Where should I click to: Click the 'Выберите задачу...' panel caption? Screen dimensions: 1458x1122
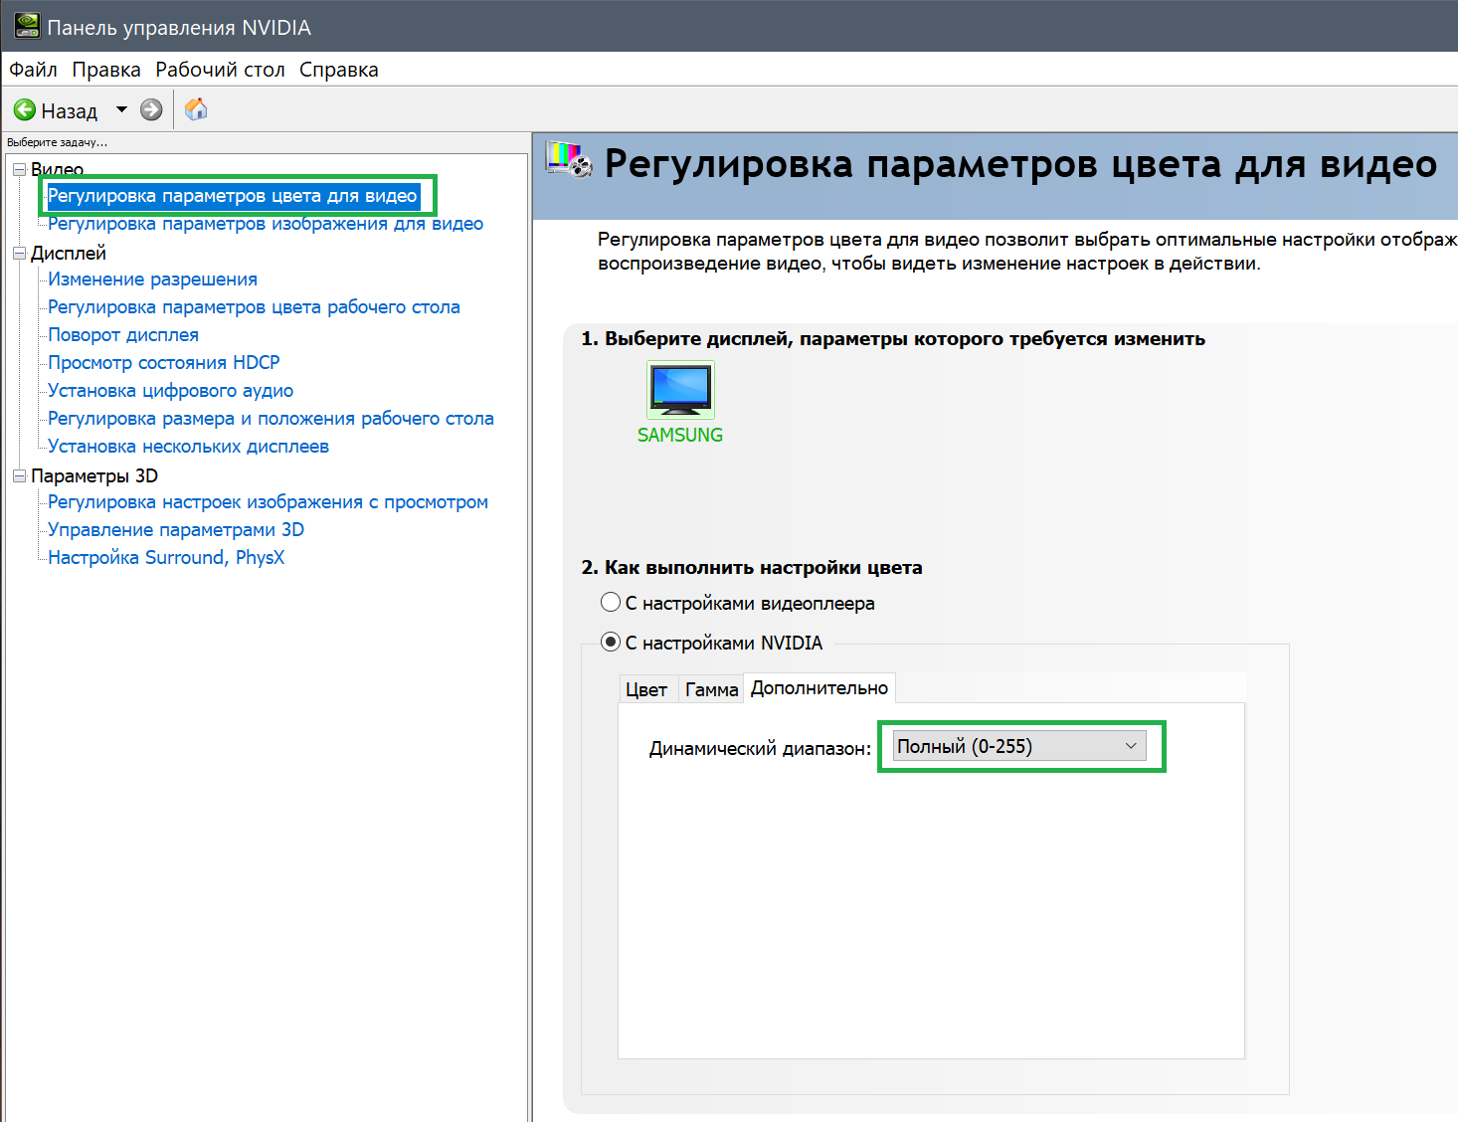(x=57, y=142)
